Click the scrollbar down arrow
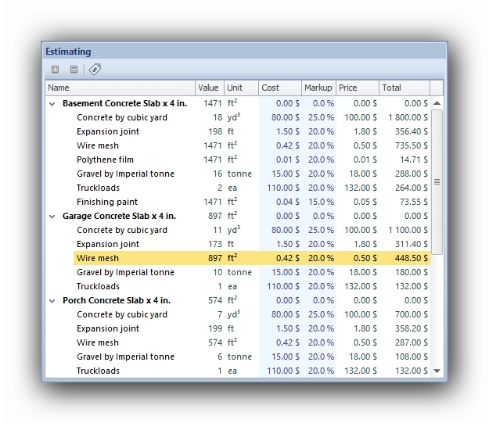This screenshot has height=423, width=489. click(437, 371)
